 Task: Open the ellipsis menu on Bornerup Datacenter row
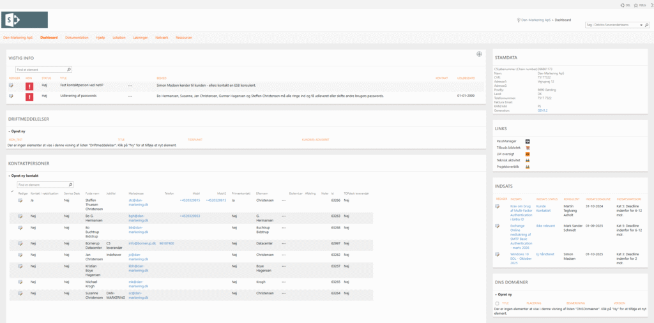[284, 243]
